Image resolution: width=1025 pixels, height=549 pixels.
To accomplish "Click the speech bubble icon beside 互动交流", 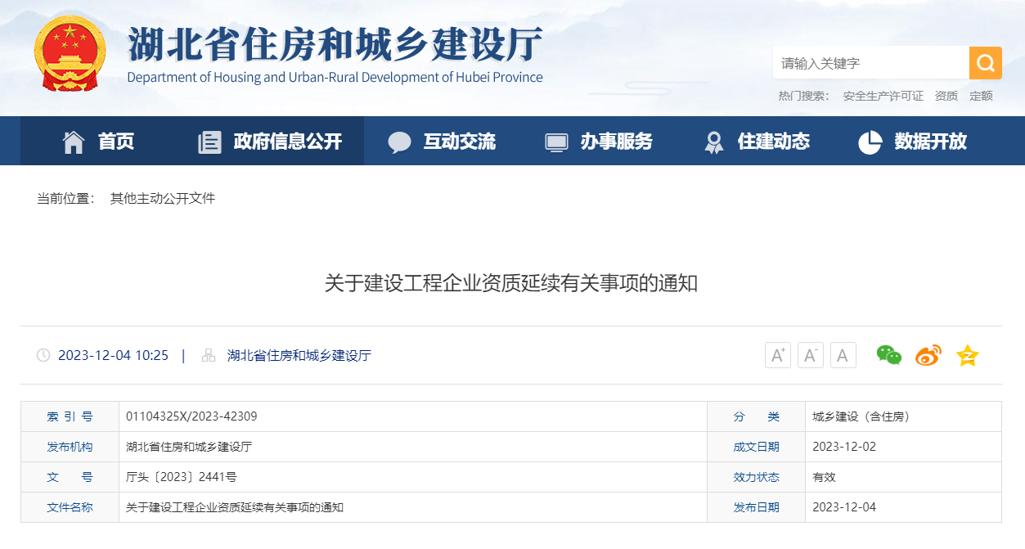I will click(399, 142).
